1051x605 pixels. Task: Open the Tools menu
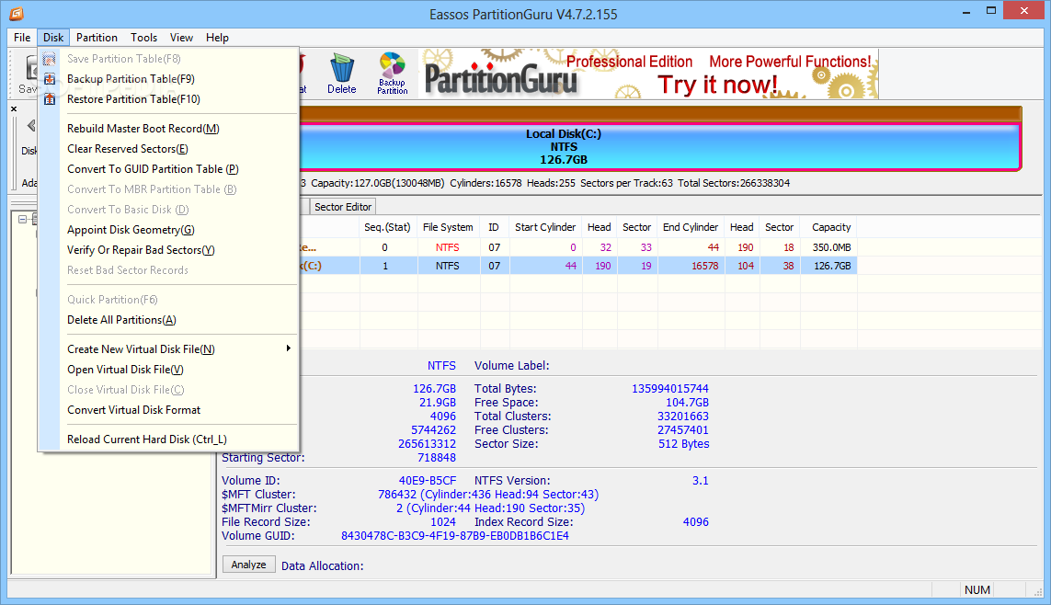coord(143,38)
